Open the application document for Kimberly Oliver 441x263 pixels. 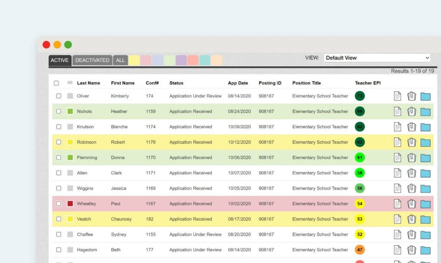pyautogui.click(x=397, y=96)
